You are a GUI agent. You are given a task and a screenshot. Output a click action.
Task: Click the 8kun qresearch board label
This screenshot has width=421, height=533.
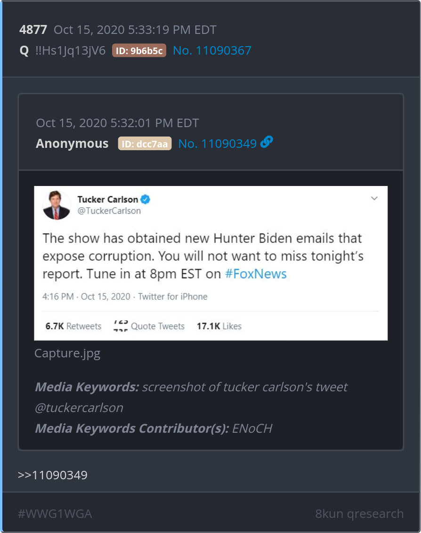pyautogui.click(x=359, y=514)
